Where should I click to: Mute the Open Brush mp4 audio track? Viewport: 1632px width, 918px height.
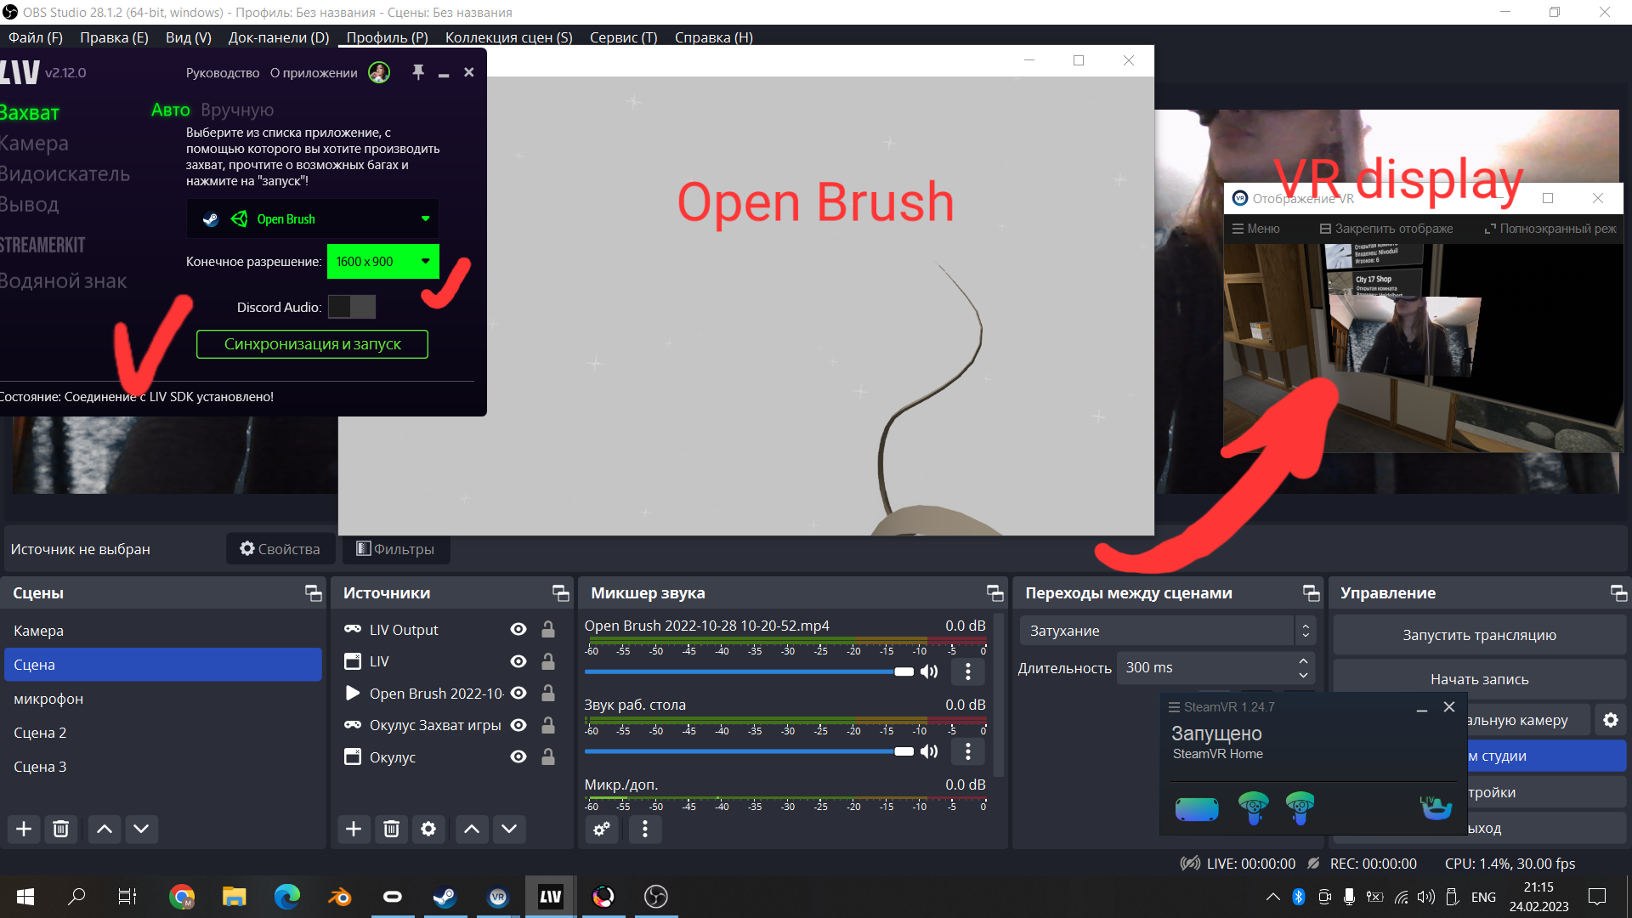pyautogui.click(x=929, y=671)
